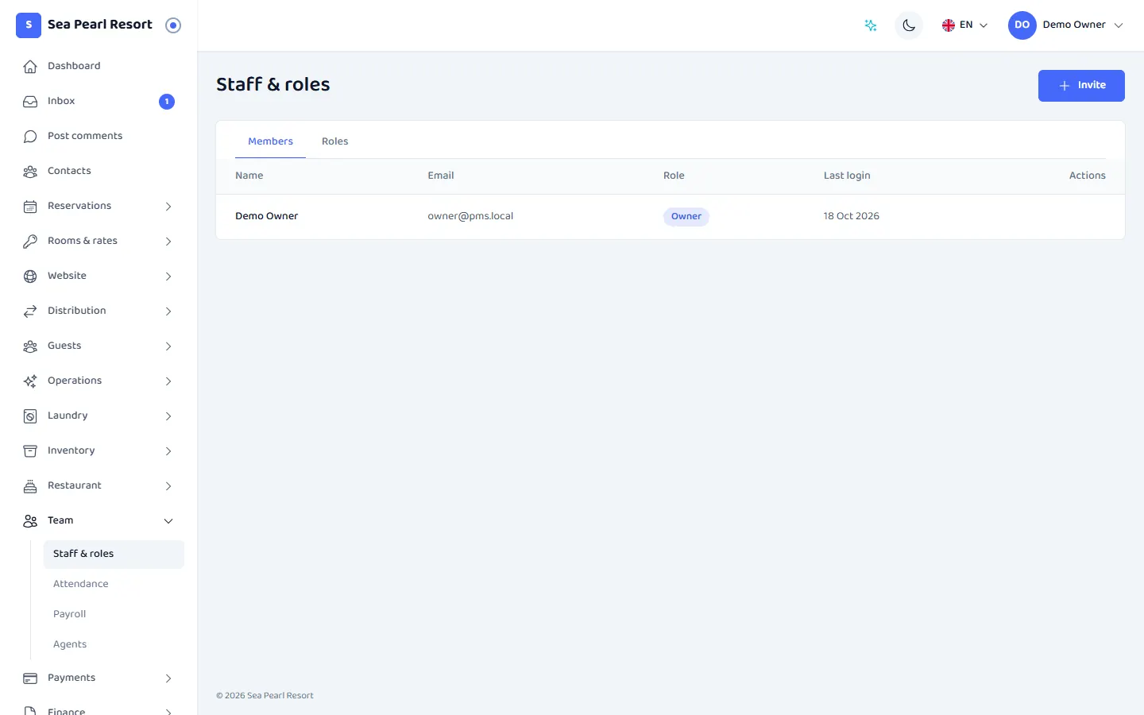Open Staff & roles in sidebar
1144x715 pixels.
click(x=114, y=555)
